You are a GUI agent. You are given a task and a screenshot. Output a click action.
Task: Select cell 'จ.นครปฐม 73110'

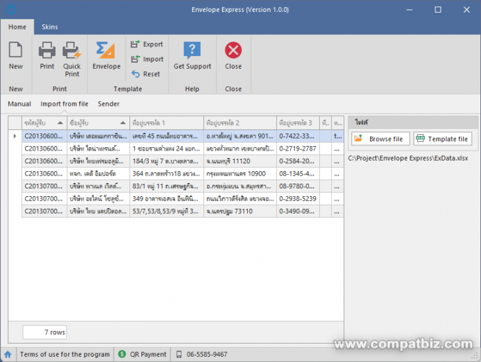point(240,211)
